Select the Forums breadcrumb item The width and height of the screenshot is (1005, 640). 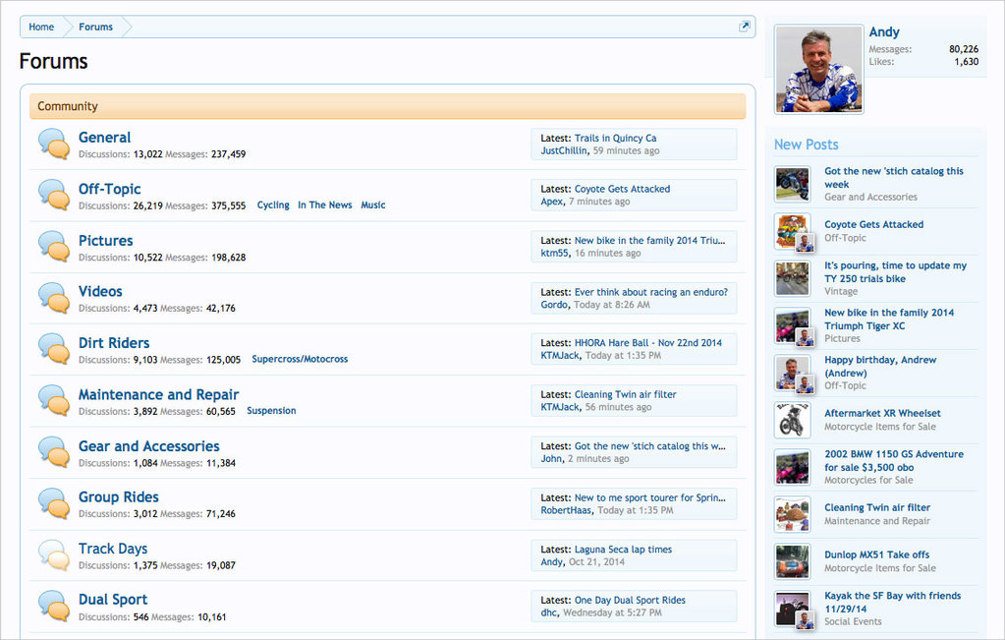pos(96,27)
